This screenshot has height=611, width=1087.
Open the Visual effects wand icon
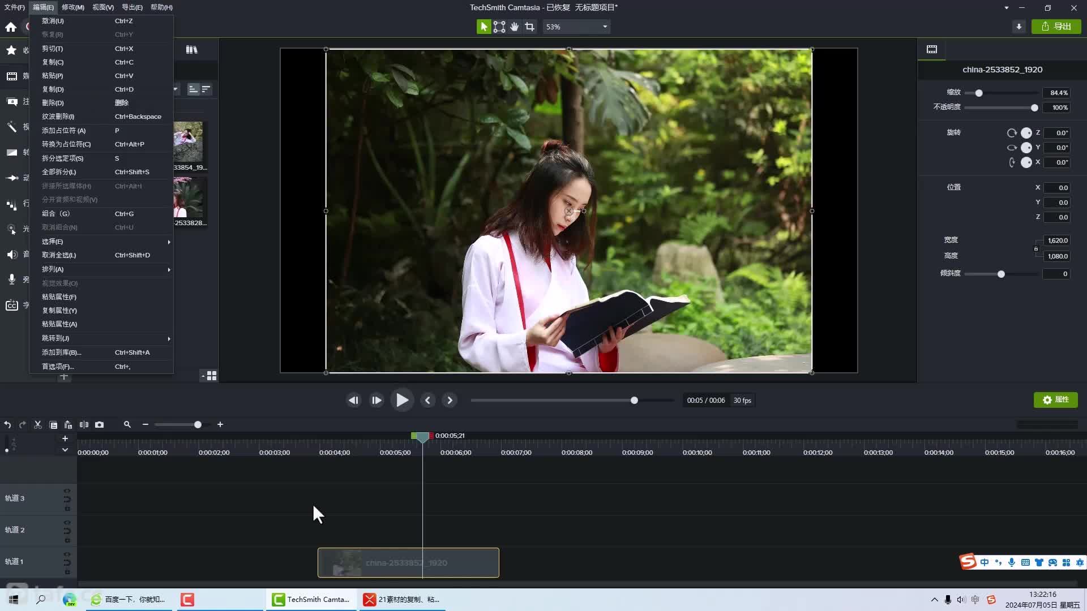tap(11, 127)
